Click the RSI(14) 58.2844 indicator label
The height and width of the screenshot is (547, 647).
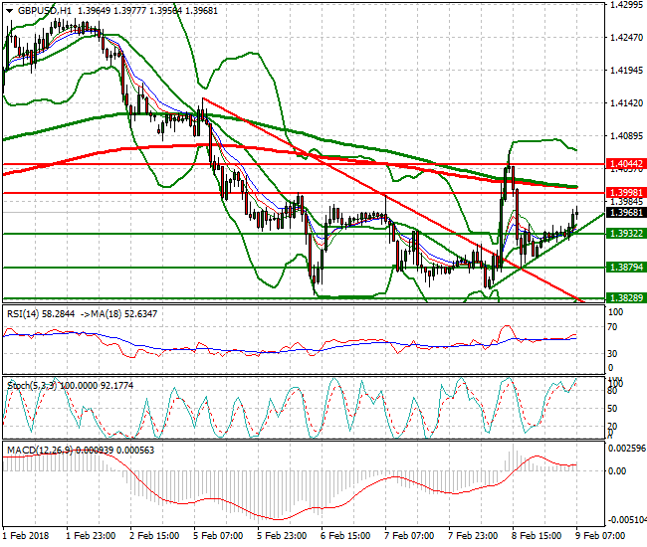pyautogui.click(x=41, y=314)
